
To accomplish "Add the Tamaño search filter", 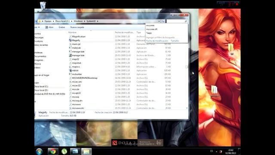I will (175, 41).
